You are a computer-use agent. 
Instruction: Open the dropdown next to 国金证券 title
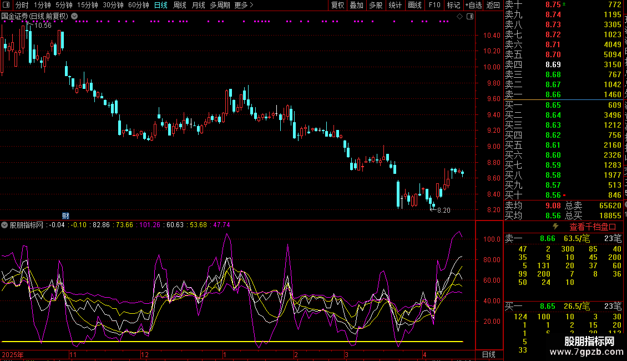coord(74,17)
